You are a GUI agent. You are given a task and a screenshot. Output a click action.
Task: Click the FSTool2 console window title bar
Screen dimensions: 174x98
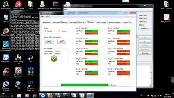tap(25, 11)
